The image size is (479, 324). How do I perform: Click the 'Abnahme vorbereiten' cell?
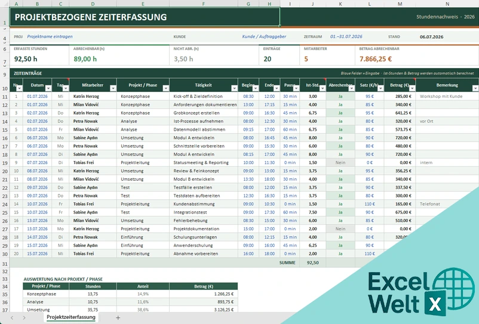pyautogui.click(x=204, y=254)
